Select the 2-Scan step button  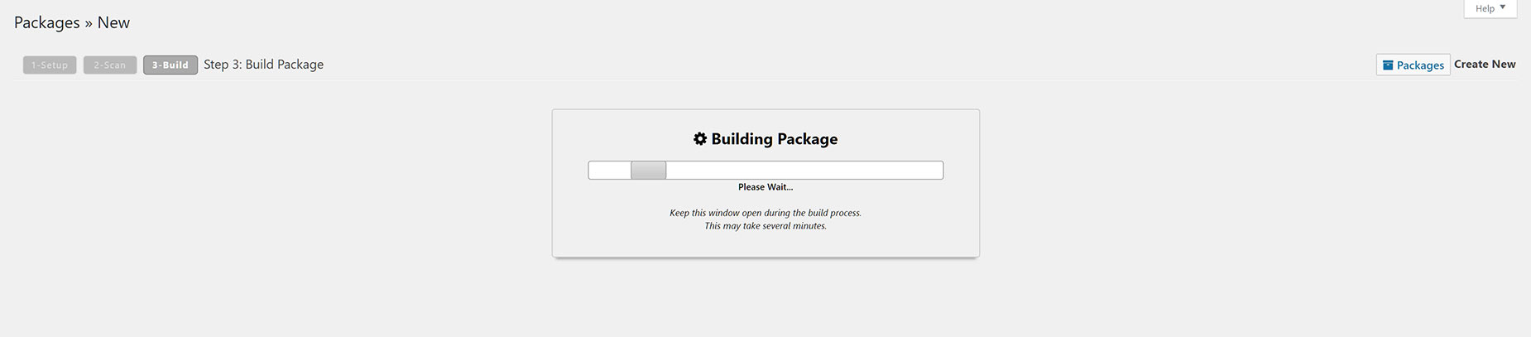click(110, 65)
